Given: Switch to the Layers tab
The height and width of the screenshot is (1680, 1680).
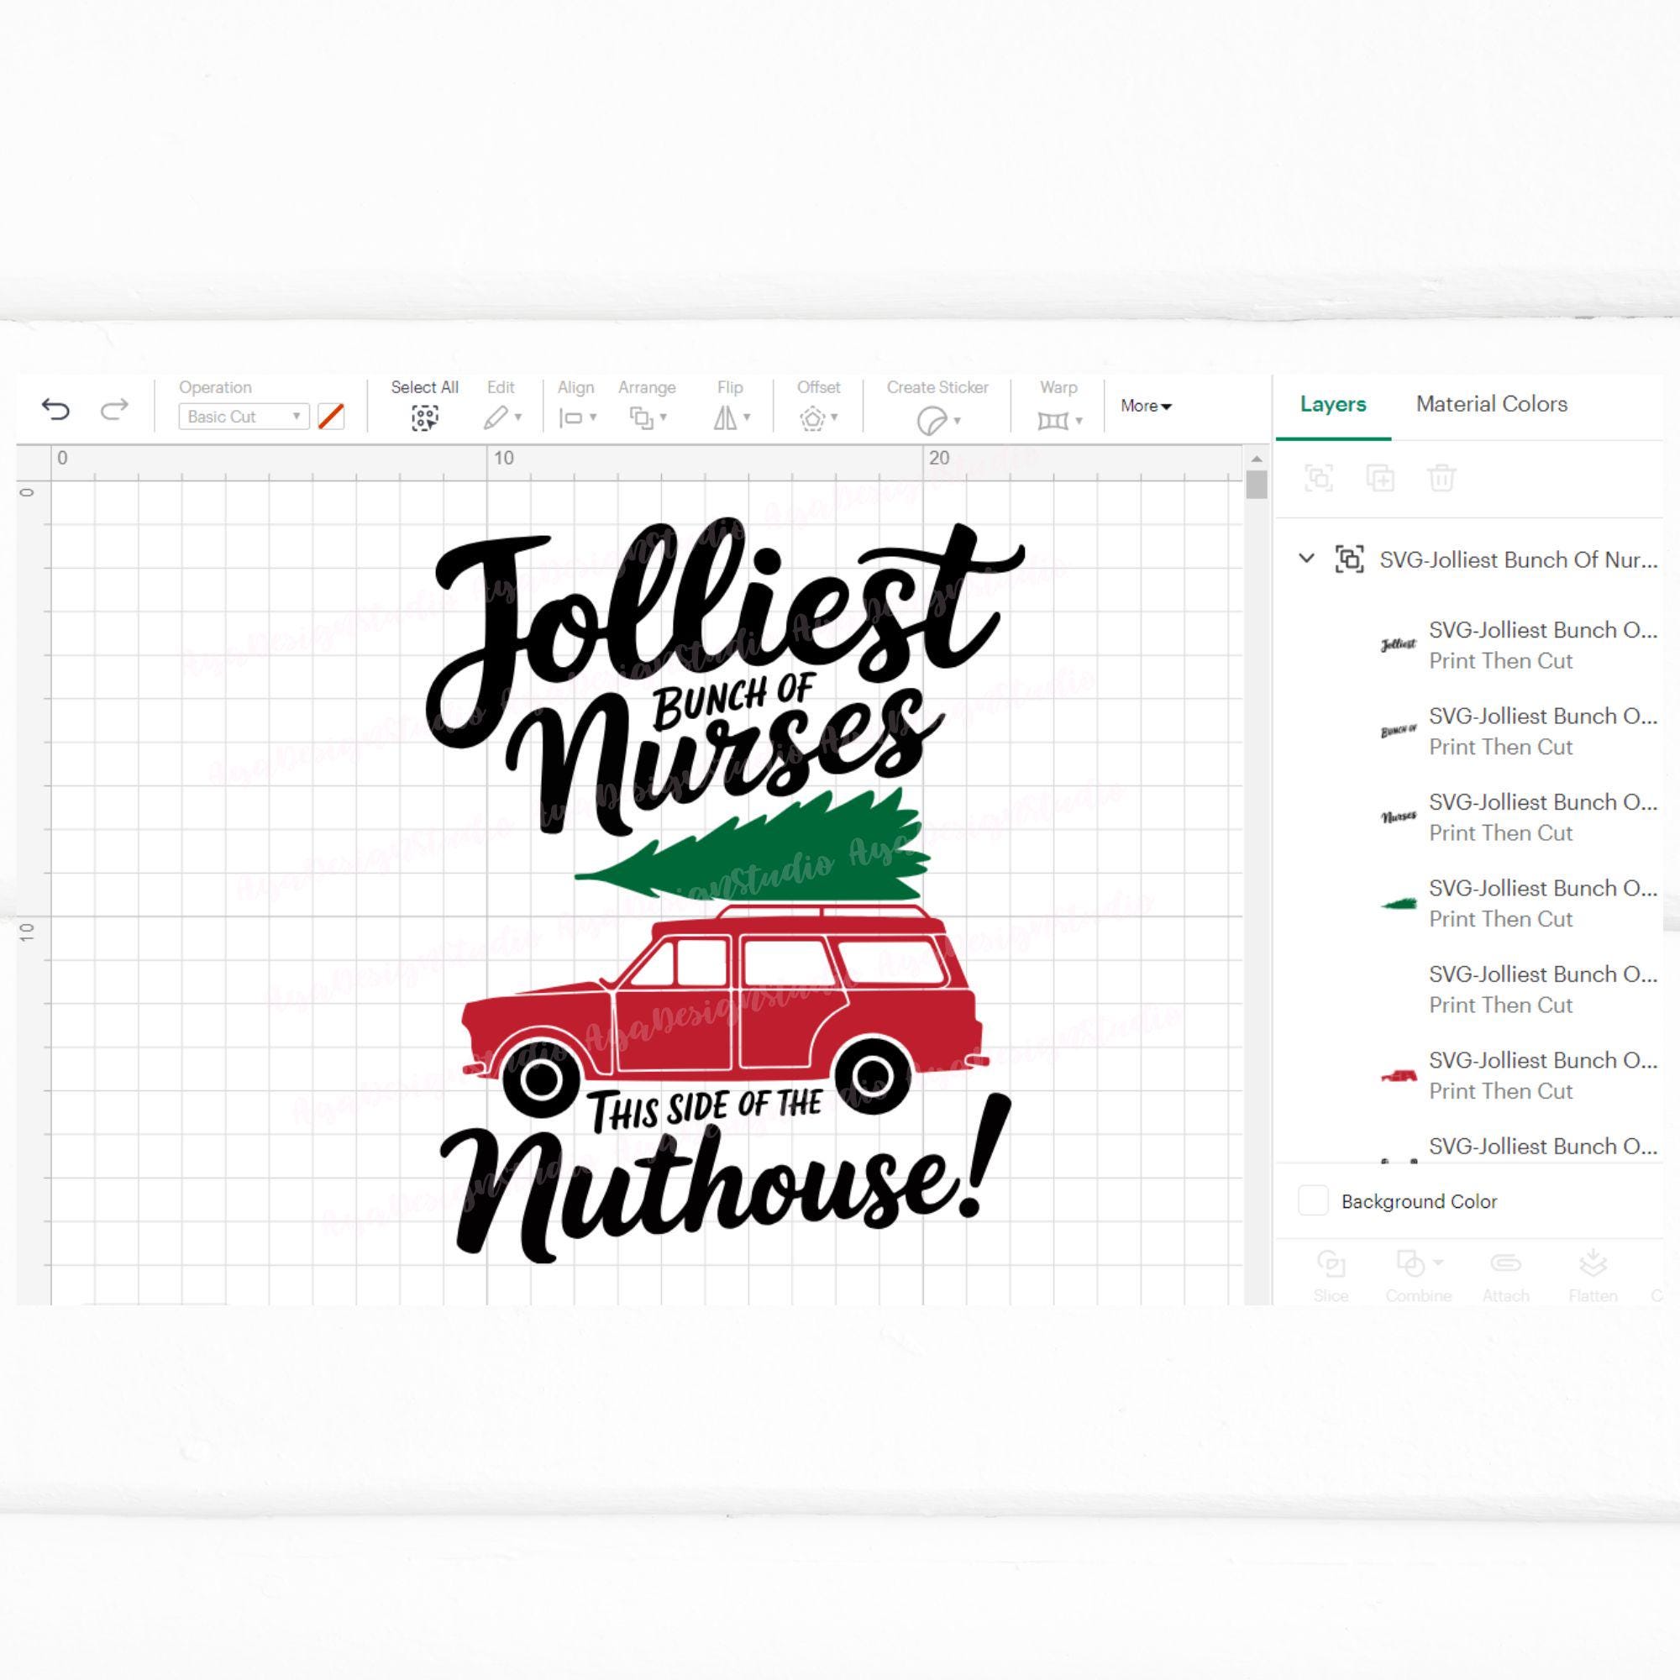Looking at the screenshot, I should pyautogui.click(x=1333, y=404).
